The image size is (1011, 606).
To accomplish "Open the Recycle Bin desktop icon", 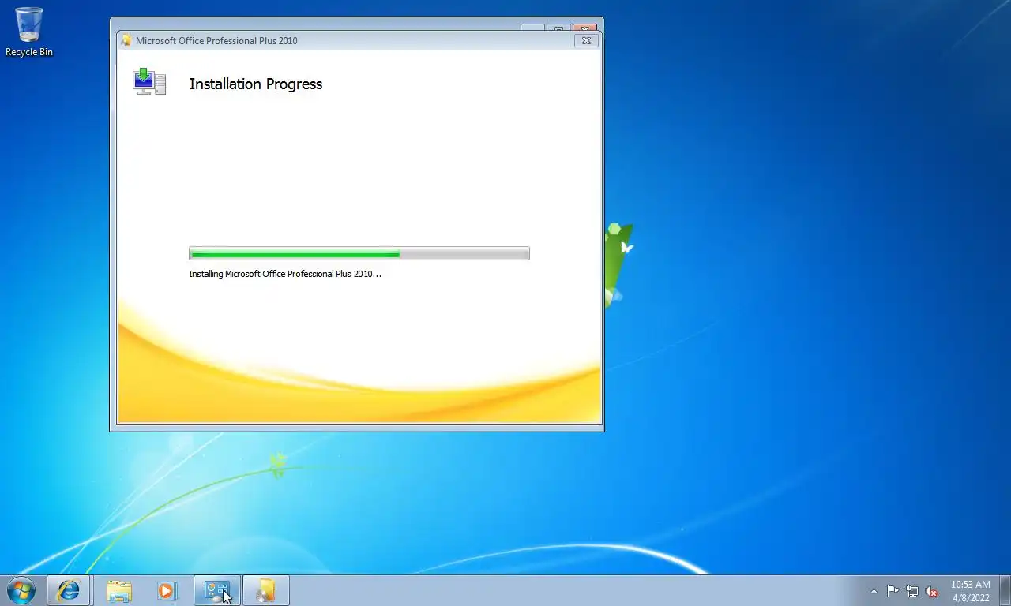I will click(29, 32).
